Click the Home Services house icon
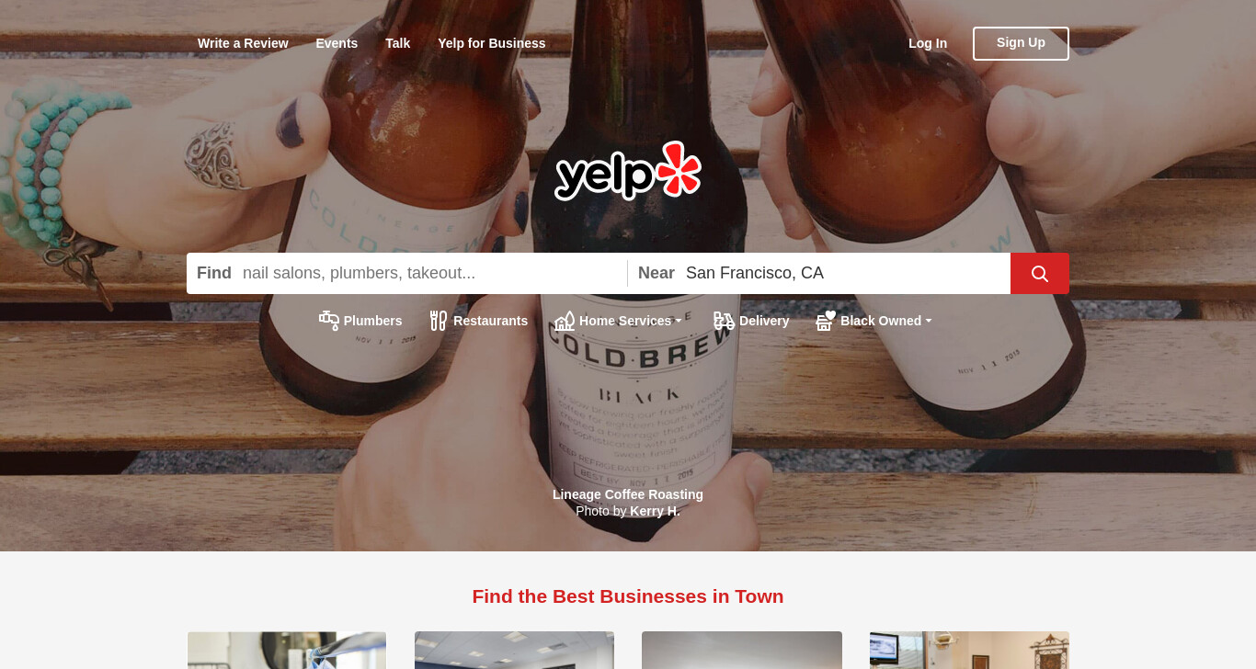 point(565,320)
